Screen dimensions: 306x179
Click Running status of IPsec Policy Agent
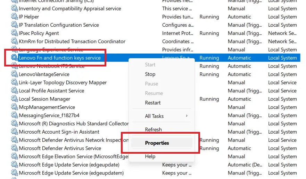(209, 33)
